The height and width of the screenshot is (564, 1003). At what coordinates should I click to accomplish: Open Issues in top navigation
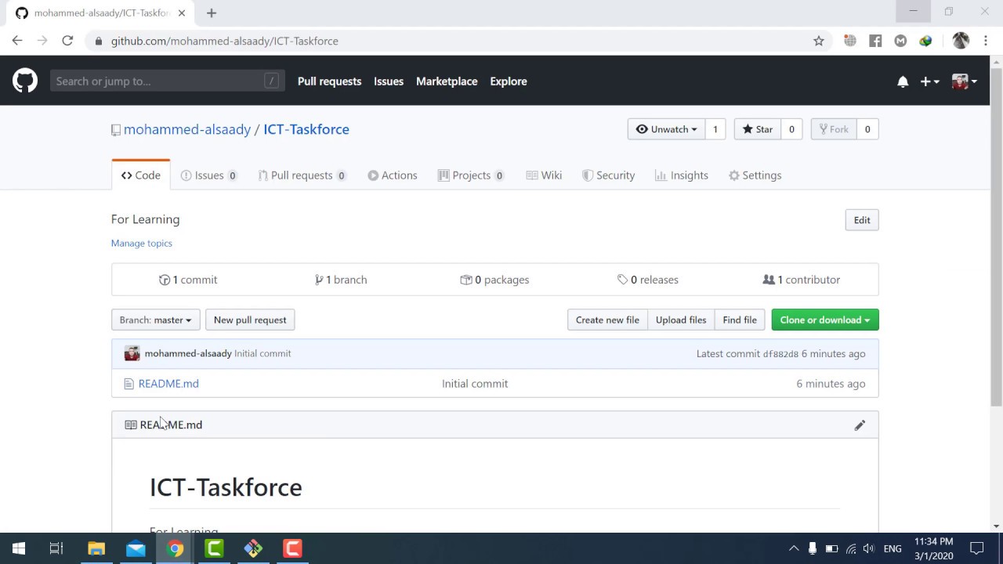click(x=389, y=81)
